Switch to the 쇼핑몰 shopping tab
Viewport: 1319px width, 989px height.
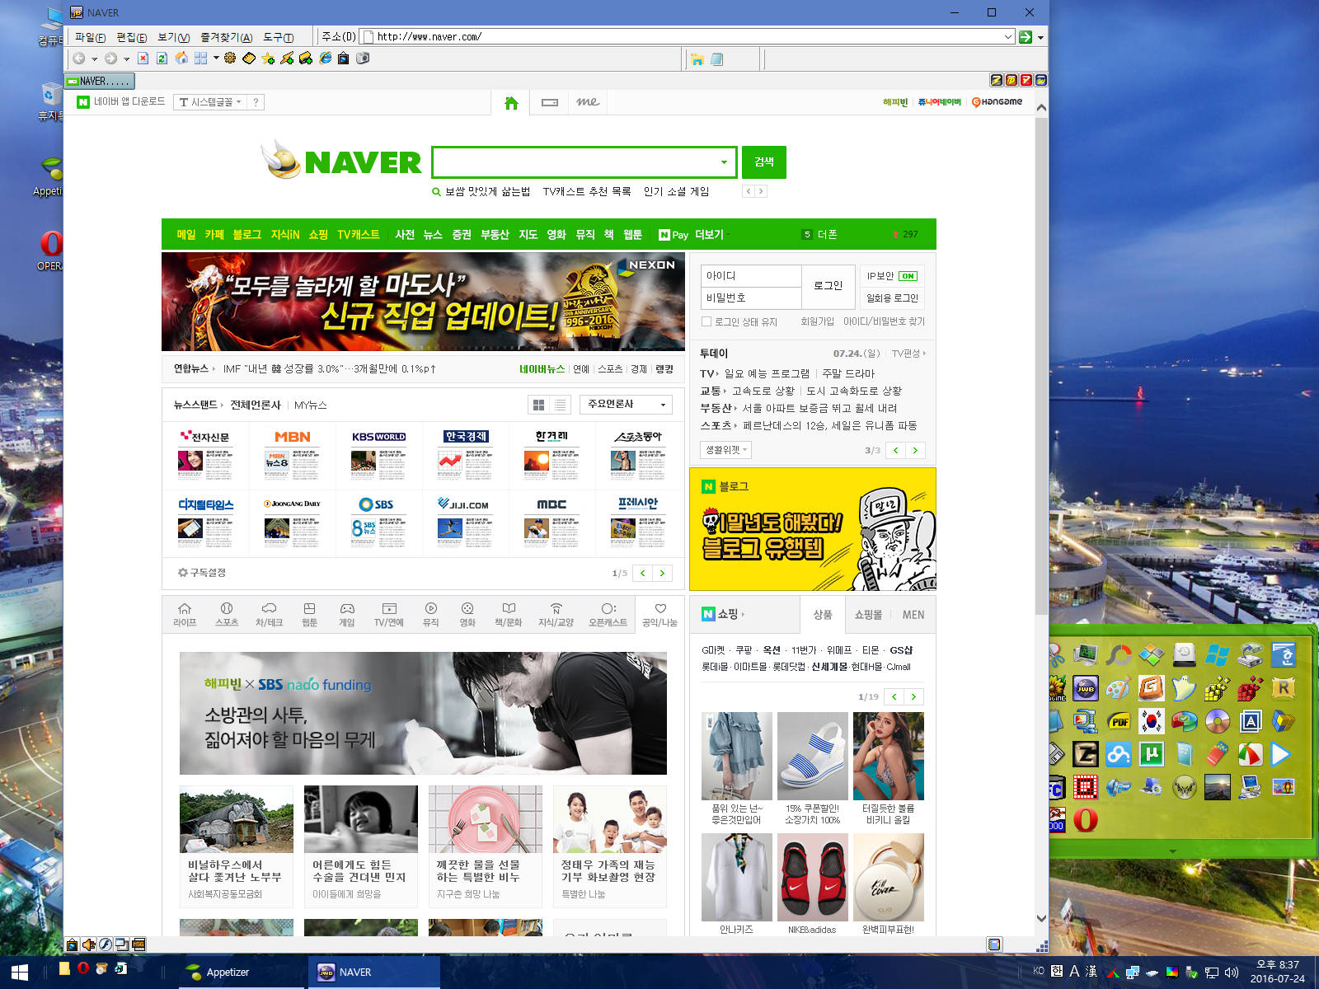click(868, 615)
